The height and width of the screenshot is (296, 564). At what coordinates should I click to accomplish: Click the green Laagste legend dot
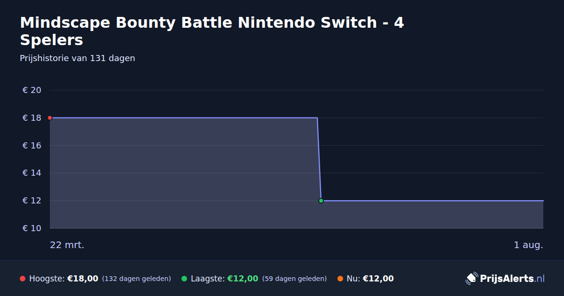tap(184, 279)
